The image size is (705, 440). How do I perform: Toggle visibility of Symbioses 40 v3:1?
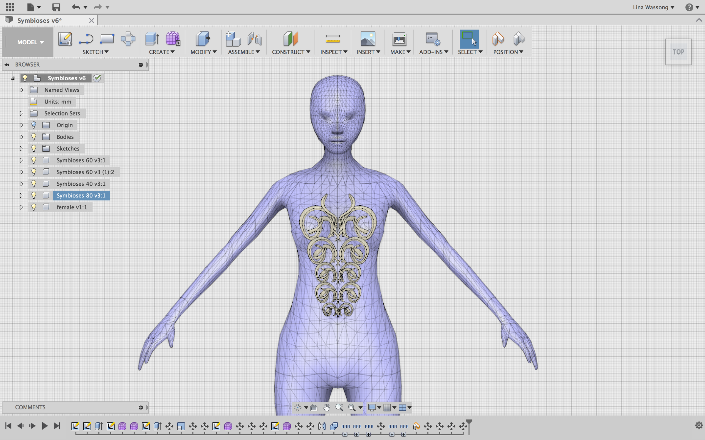[34, 184]
